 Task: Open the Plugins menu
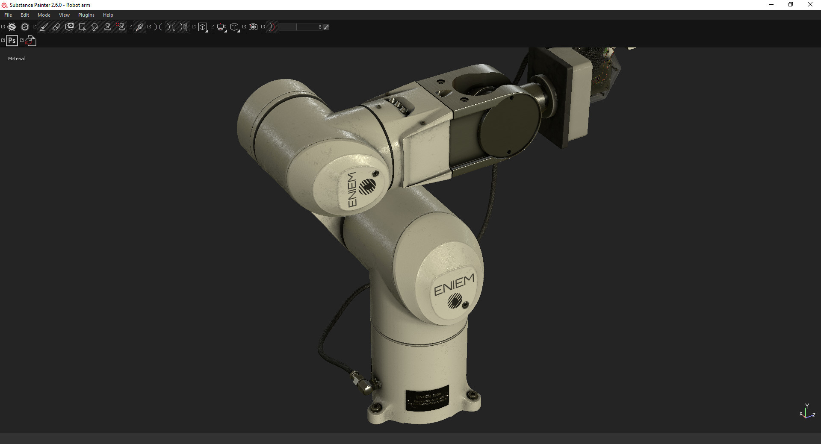pyautogui.click(x=86, y=15)
